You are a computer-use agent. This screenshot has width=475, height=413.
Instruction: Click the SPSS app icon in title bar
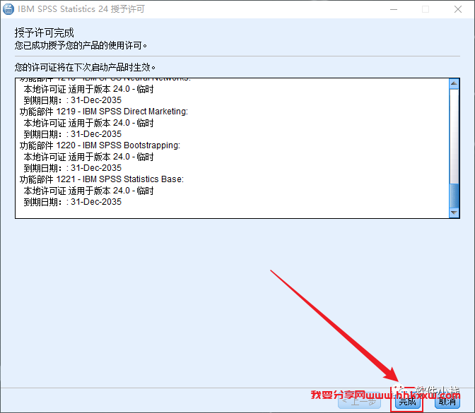(x=8, y=9)
